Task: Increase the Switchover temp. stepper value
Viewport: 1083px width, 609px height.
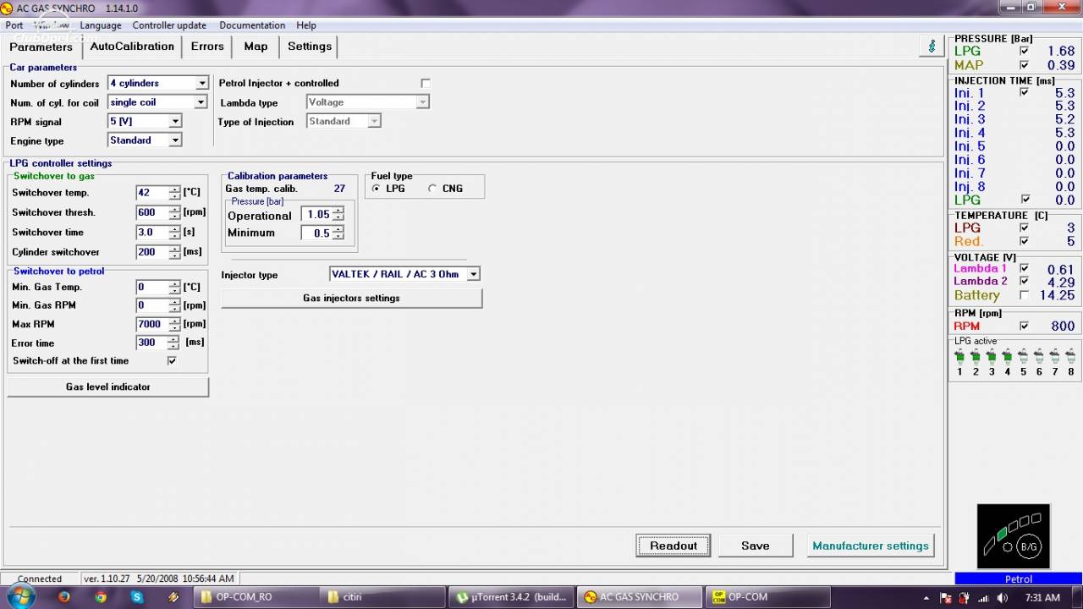Action: pyautogui.click(x=174, y=189)
